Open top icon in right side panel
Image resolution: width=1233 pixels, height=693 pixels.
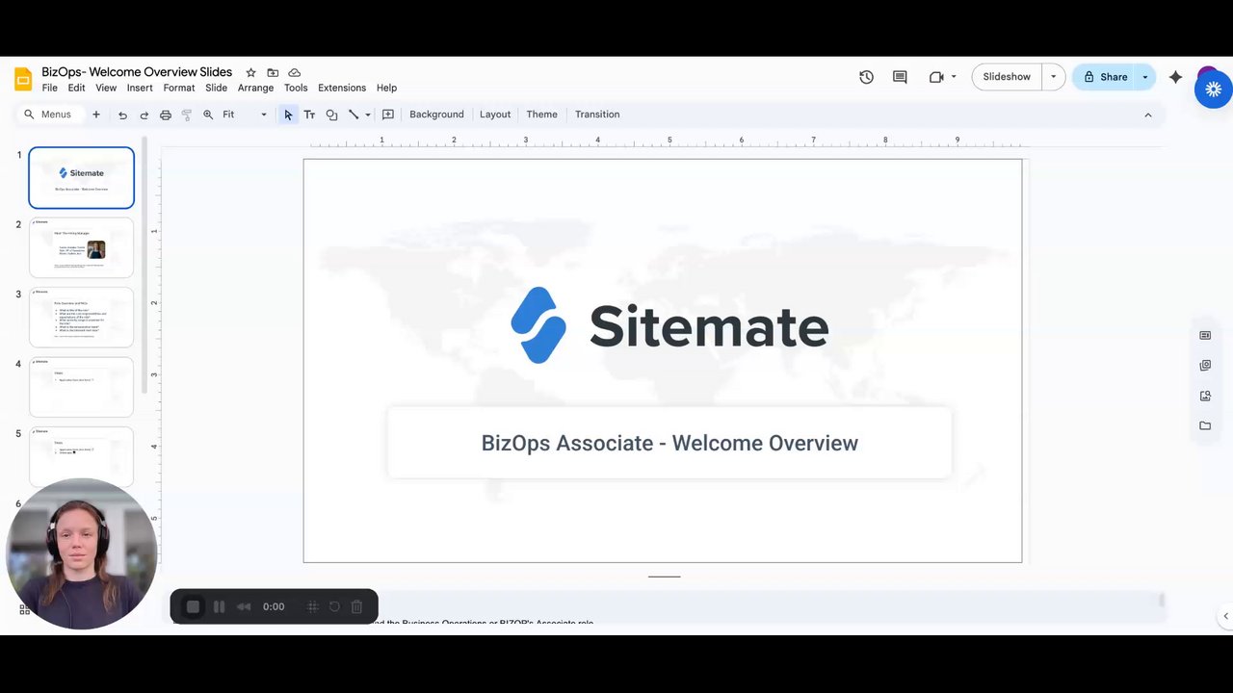(x=1205, y=335)
